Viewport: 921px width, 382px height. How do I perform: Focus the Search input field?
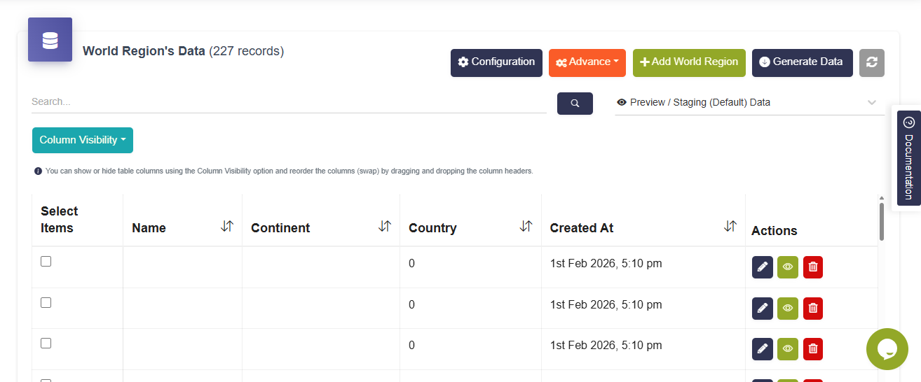click(x=287, y=102)
